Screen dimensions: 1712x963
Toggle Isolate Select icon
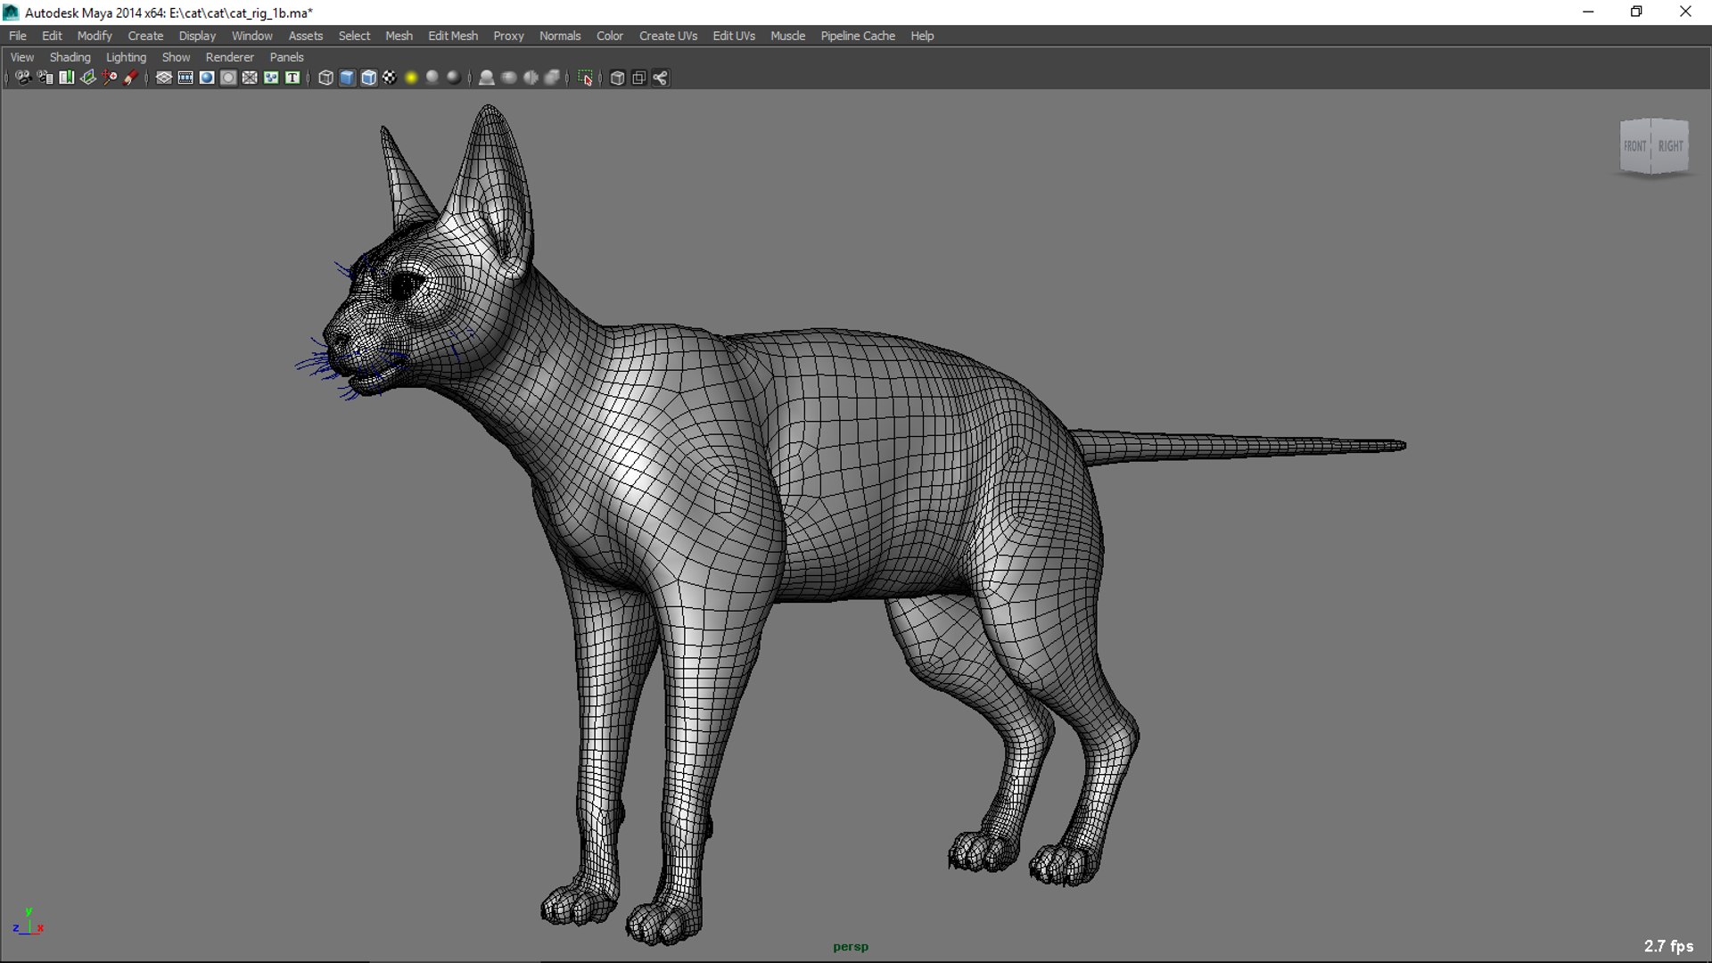[x=487, y=78]
